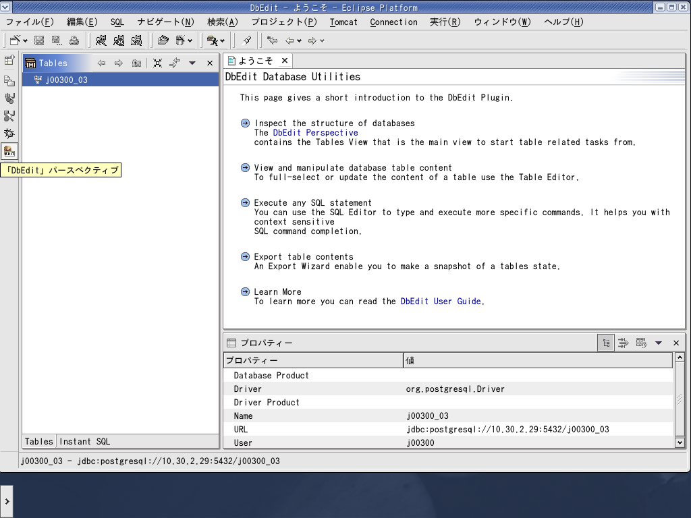Switch to the Instant SQL tab
691x518 pixels.
click(x=84, y=441)
